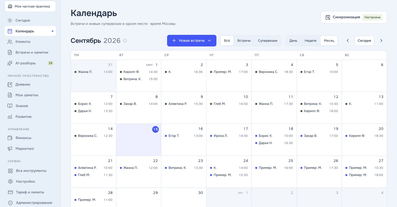Click the Развитие chart icon
The image size is (397, 207).
[10, 117]
